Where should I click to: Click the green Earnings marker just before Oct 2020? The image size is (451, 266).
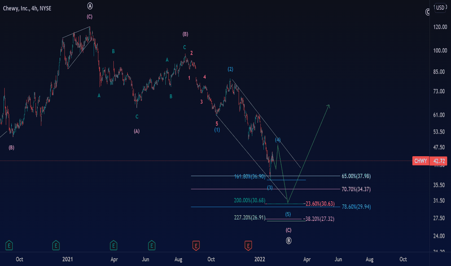point(9,246)
